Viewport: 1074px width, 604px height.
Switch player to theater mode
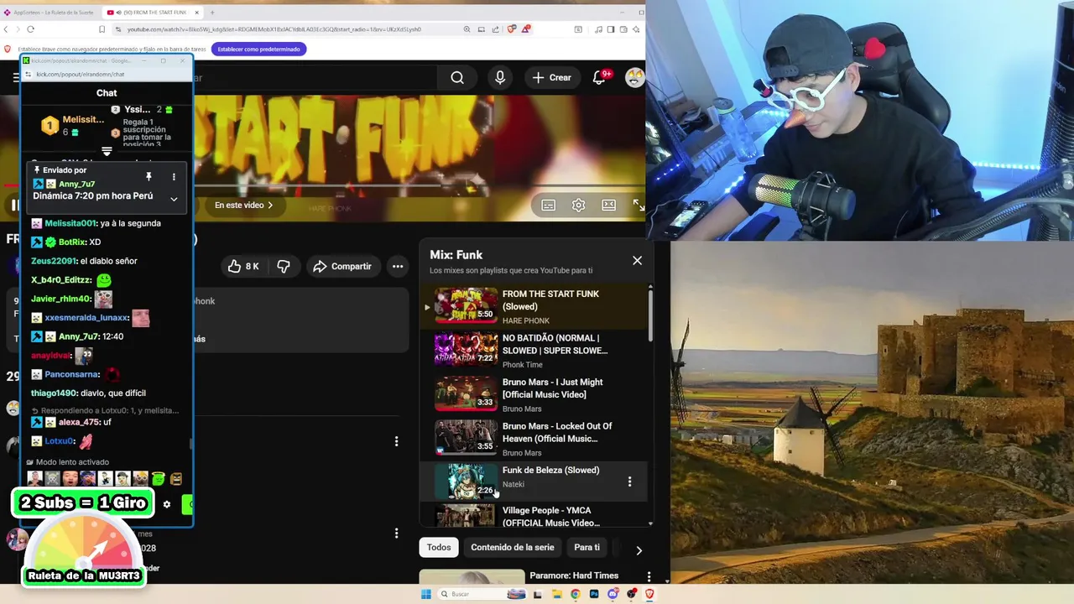pos(608,205)
